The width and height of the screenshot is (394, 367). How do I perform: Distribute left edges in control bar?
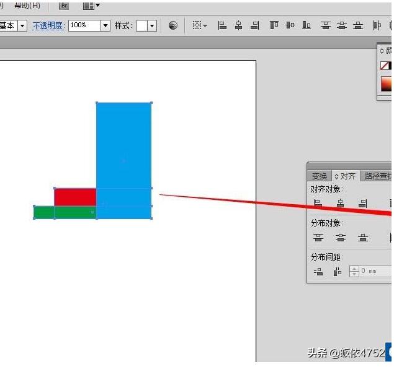pos(377,25)
